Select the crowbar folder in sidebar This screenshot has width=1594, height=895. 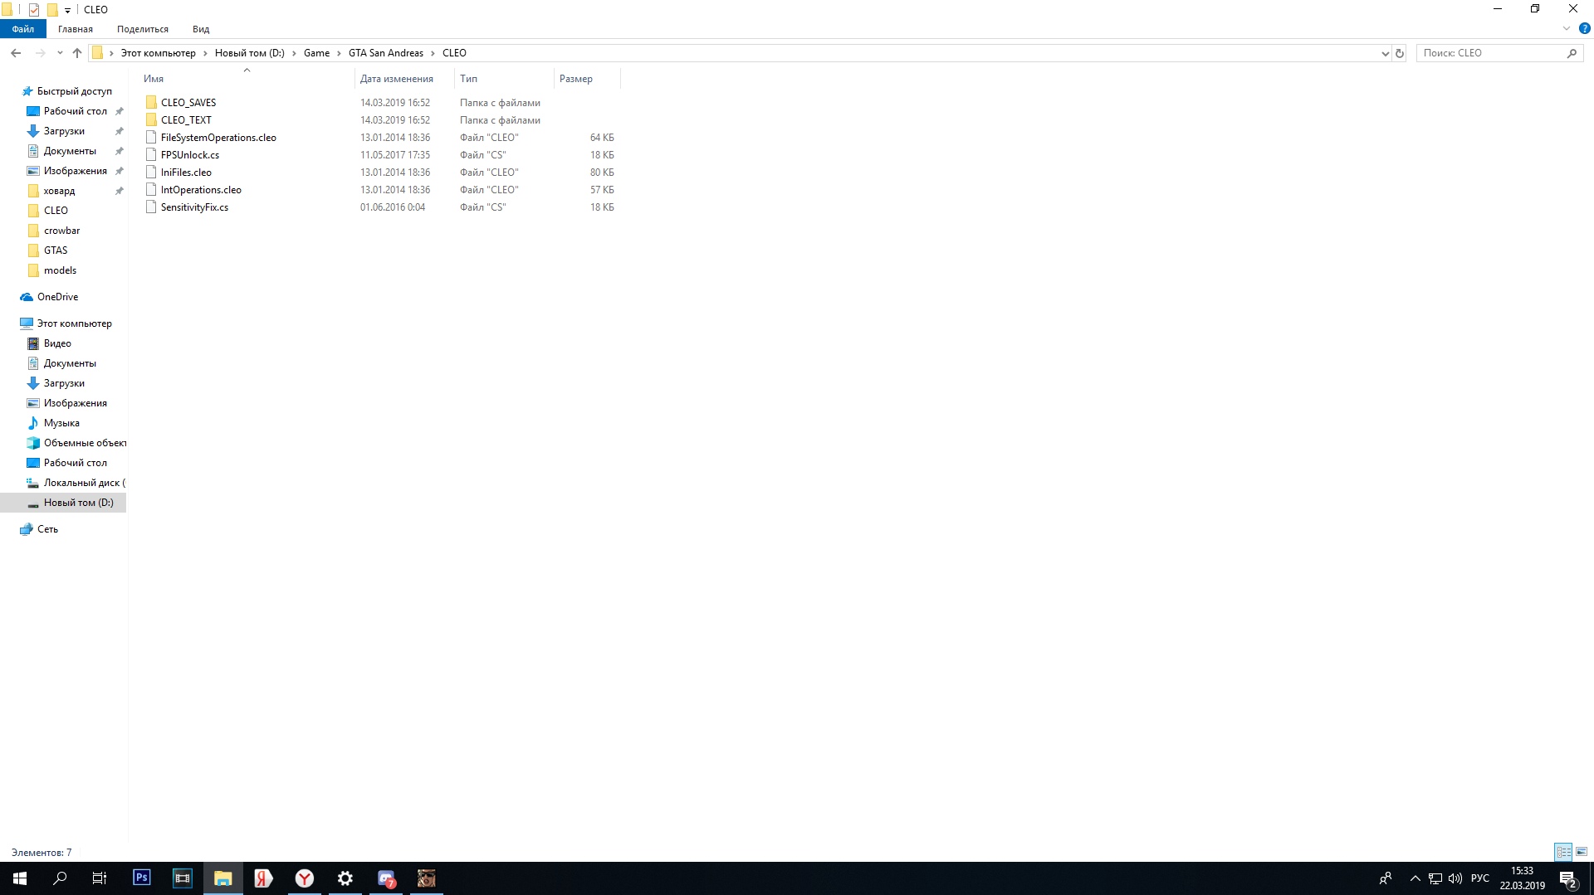(61, 231)
